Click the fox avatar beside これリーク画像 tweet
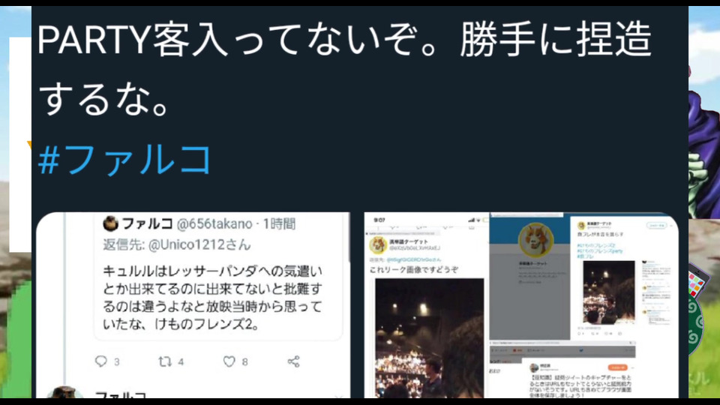The width and height of the screenshot is (720, 405). 378,244
